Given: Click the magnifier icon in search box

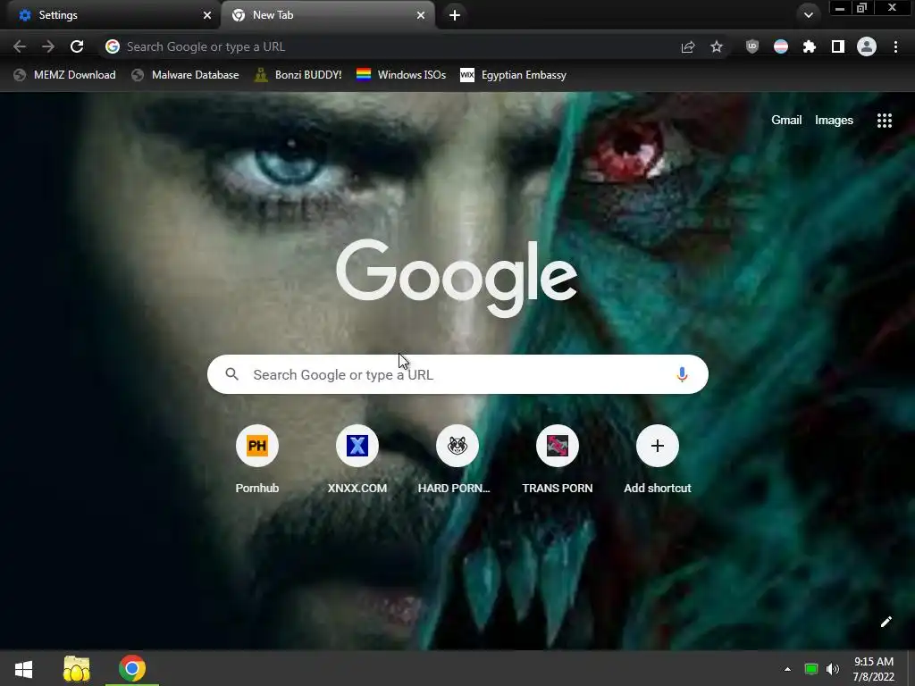Looking at the screenshot, I should tap(231, 374).
